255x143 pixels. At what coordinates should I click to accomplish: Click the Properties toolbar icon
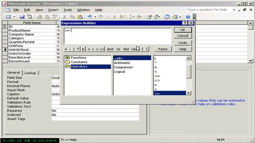(x=149, y=17)
